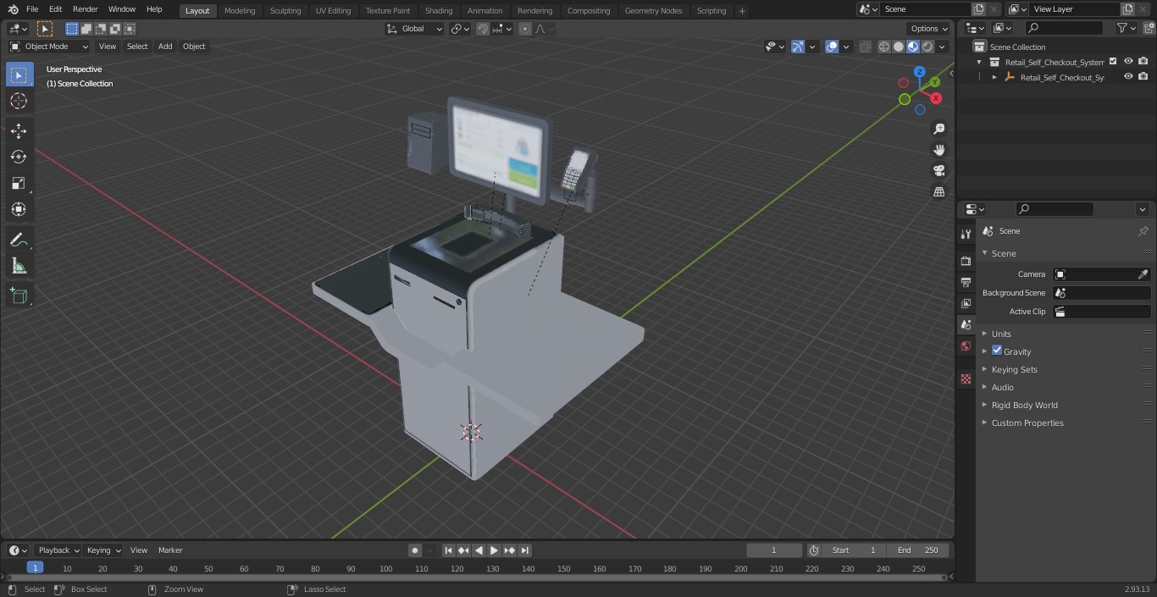Choose the Measure tool
This screenshot has width=1157, height=597.
(19, 266)
